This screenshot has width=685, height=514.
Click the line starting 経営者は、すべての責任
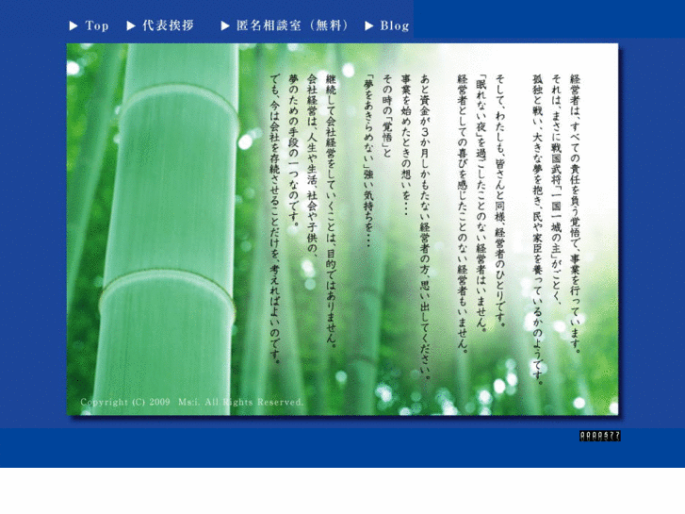(x=576, y=214)
